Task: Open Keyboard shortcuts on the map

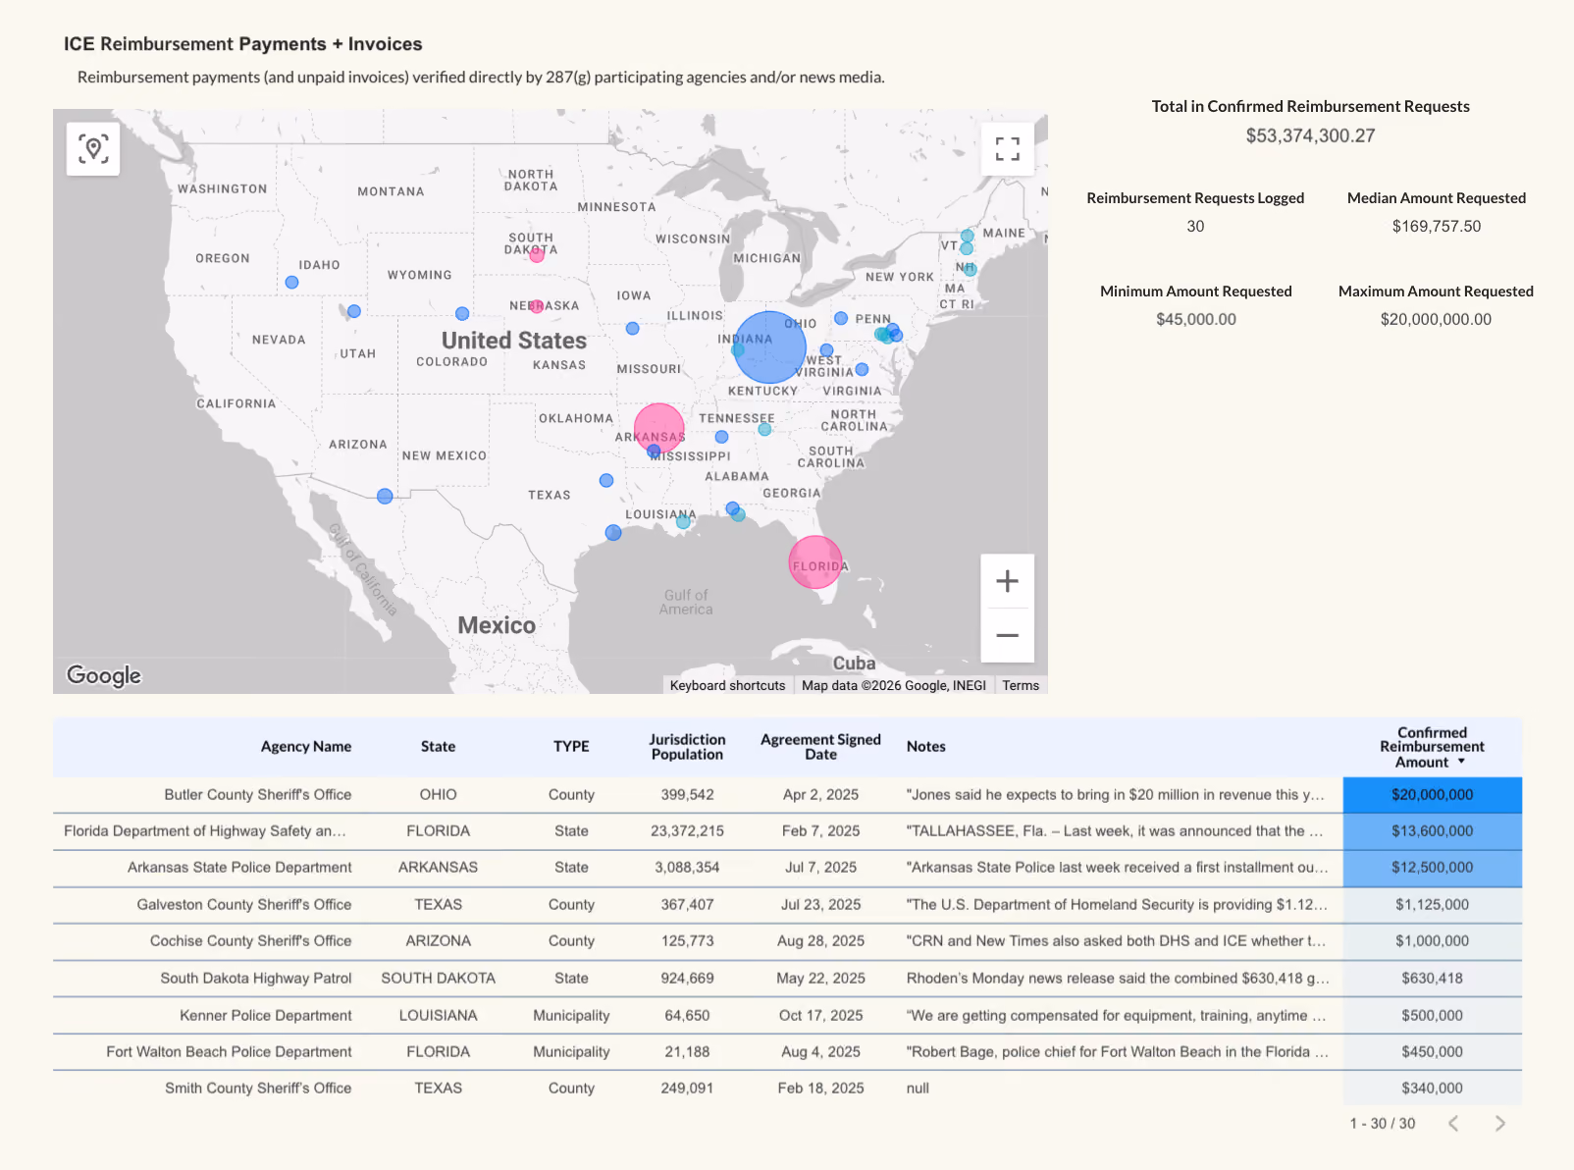Action: click(x=727, y=685)
